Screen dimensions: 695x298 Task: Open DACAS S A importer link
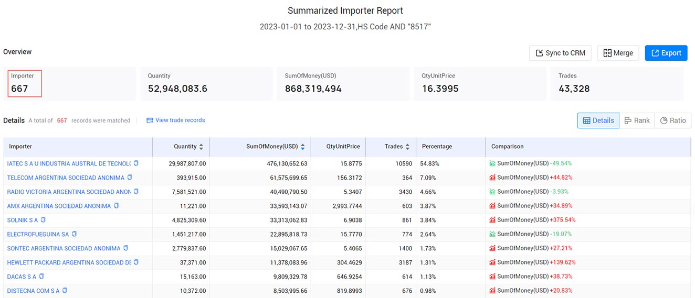point(22,277)
